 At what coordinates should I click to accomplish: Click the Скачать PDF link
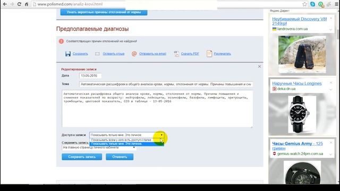click(x=190, y=54)
